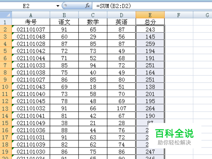Image resolution: width=212 pixels, height=159 pixels.
Task: Click total score cell 164
Action: (150, 72)
